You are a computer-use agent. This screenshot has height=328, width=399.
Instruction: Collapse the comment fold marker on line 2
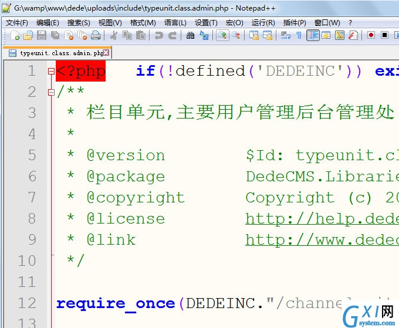click(x=51, y=92)
